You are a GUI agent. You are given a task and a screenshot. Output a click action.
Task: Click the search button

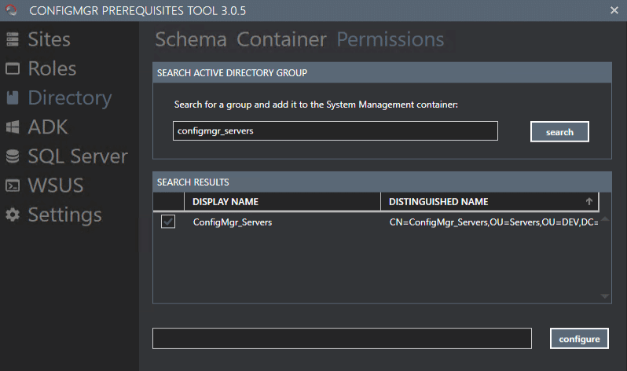(559, 132)
